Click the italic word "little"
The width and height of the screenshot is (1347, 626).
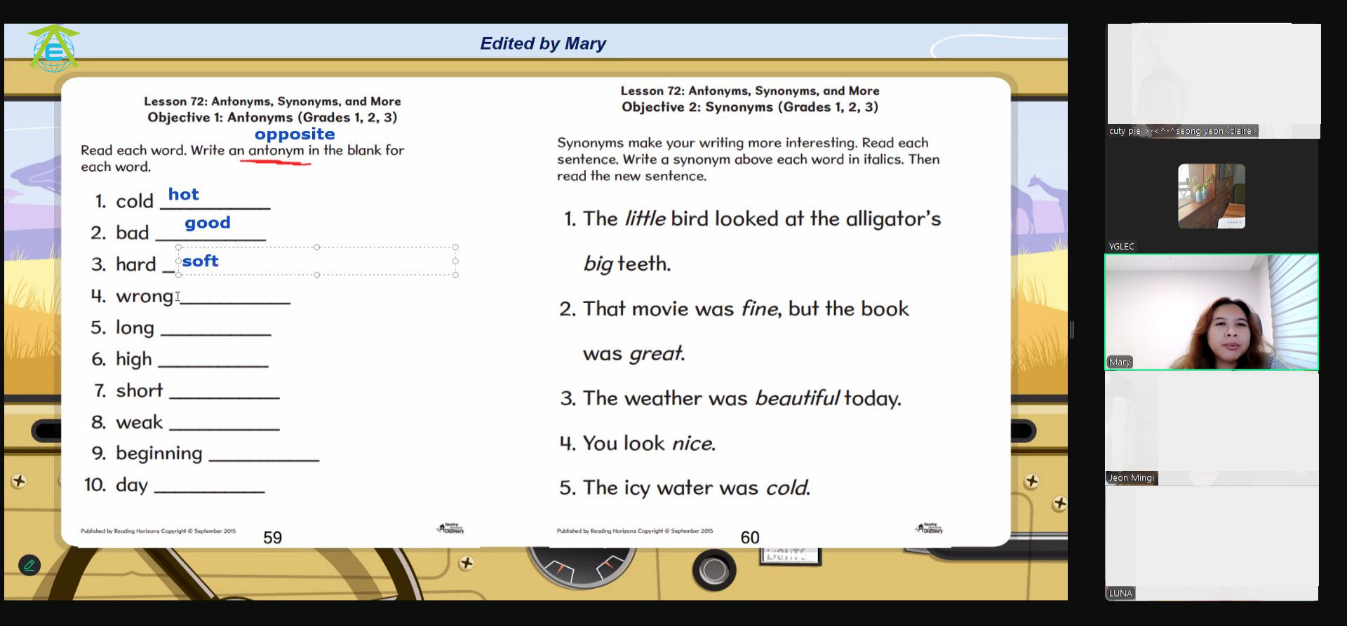(x=645, y=219)
